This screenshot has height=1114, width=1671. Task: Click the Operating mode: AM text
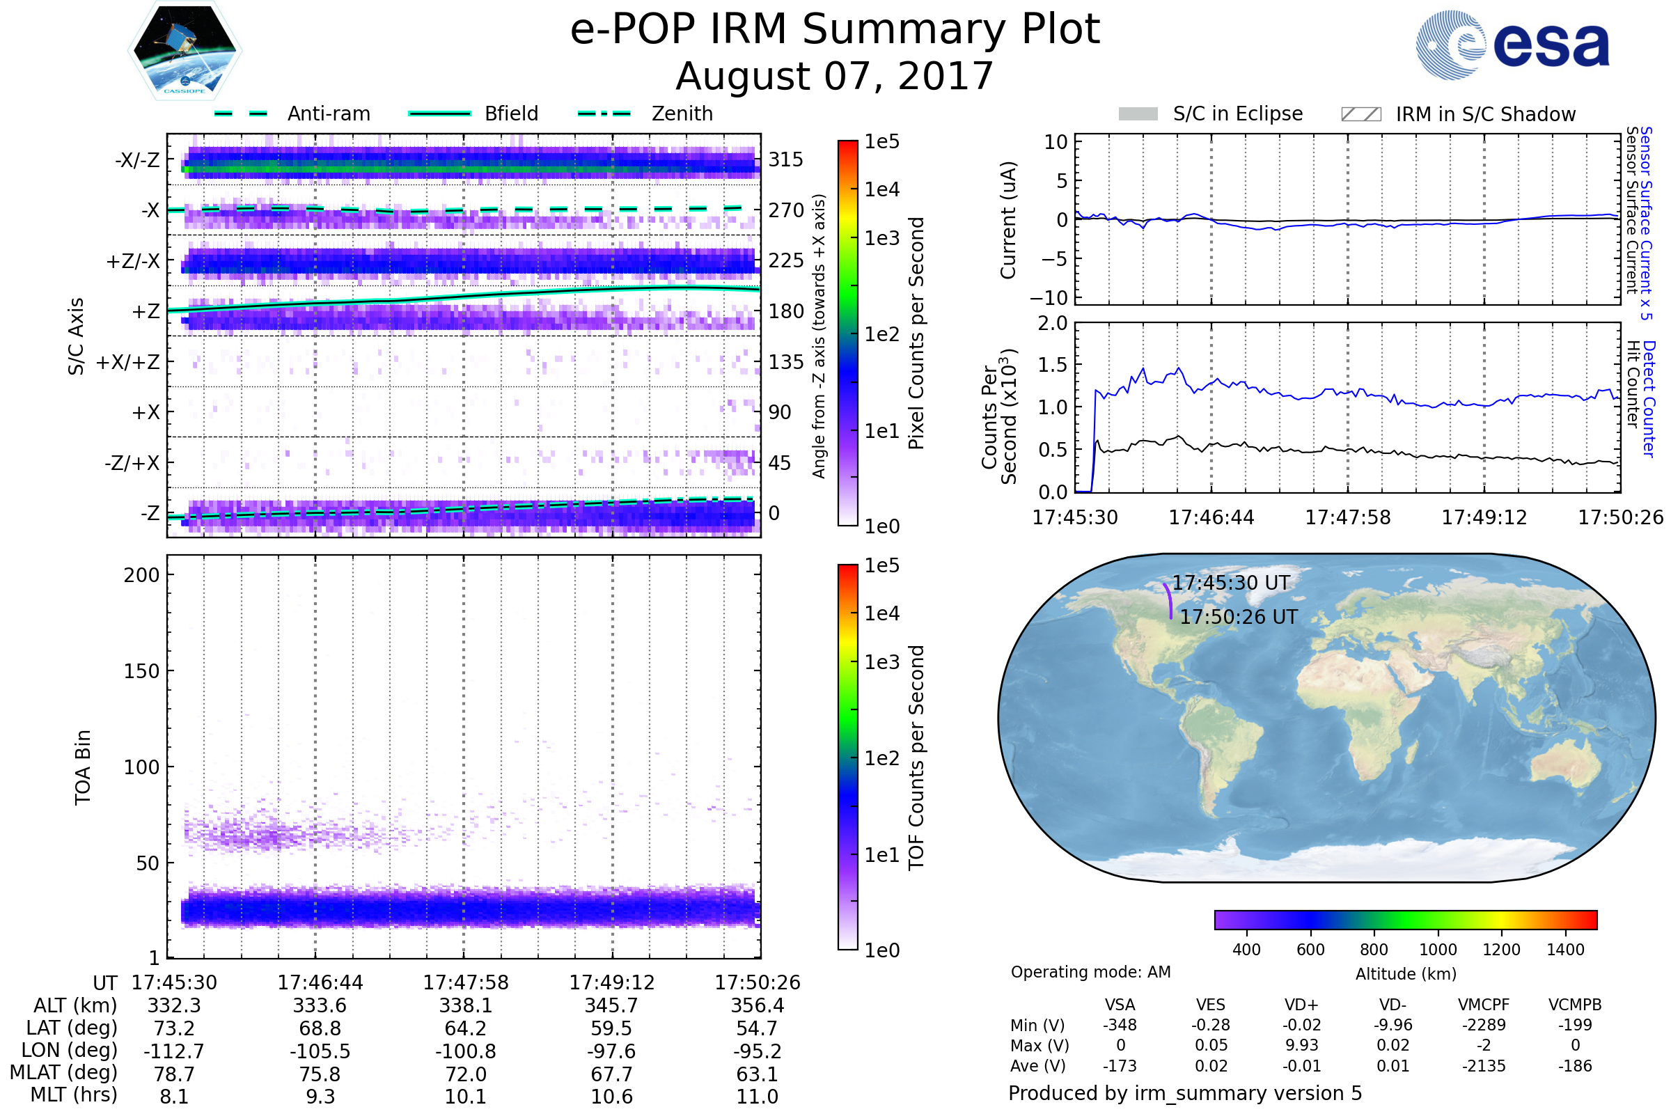pyautogui.click(x=1090, y=972)
